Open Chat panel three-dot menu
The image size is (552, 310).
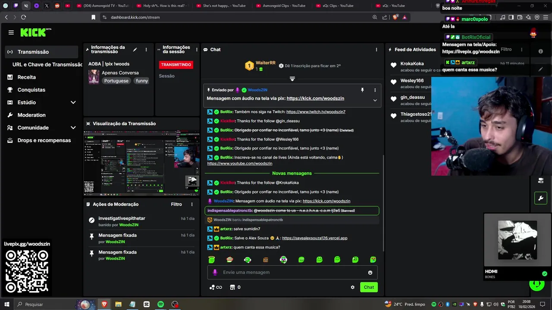click(x=376, y=50)
